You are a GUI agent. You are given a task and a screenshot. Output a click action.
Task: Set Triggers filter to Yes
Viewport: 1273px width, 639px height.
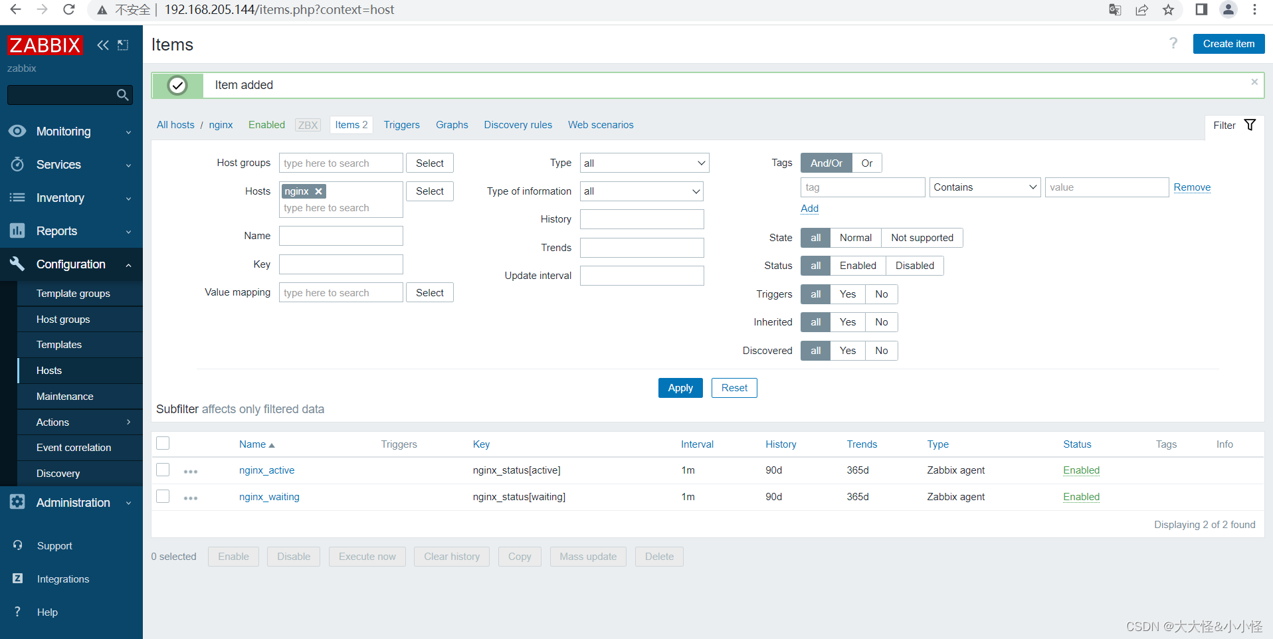pos(847,294)
